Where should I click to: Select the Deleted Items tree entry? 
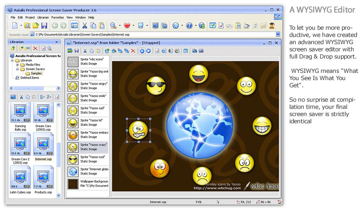30,78
